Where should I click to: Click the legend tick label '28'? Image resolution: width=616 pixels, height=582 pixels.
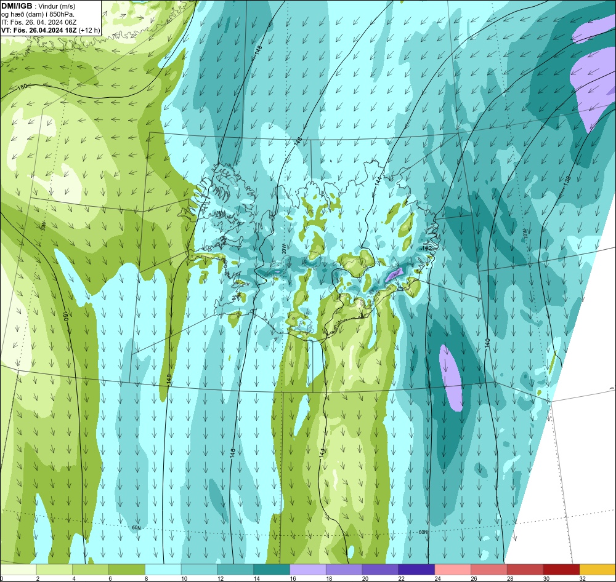(510, 578)
